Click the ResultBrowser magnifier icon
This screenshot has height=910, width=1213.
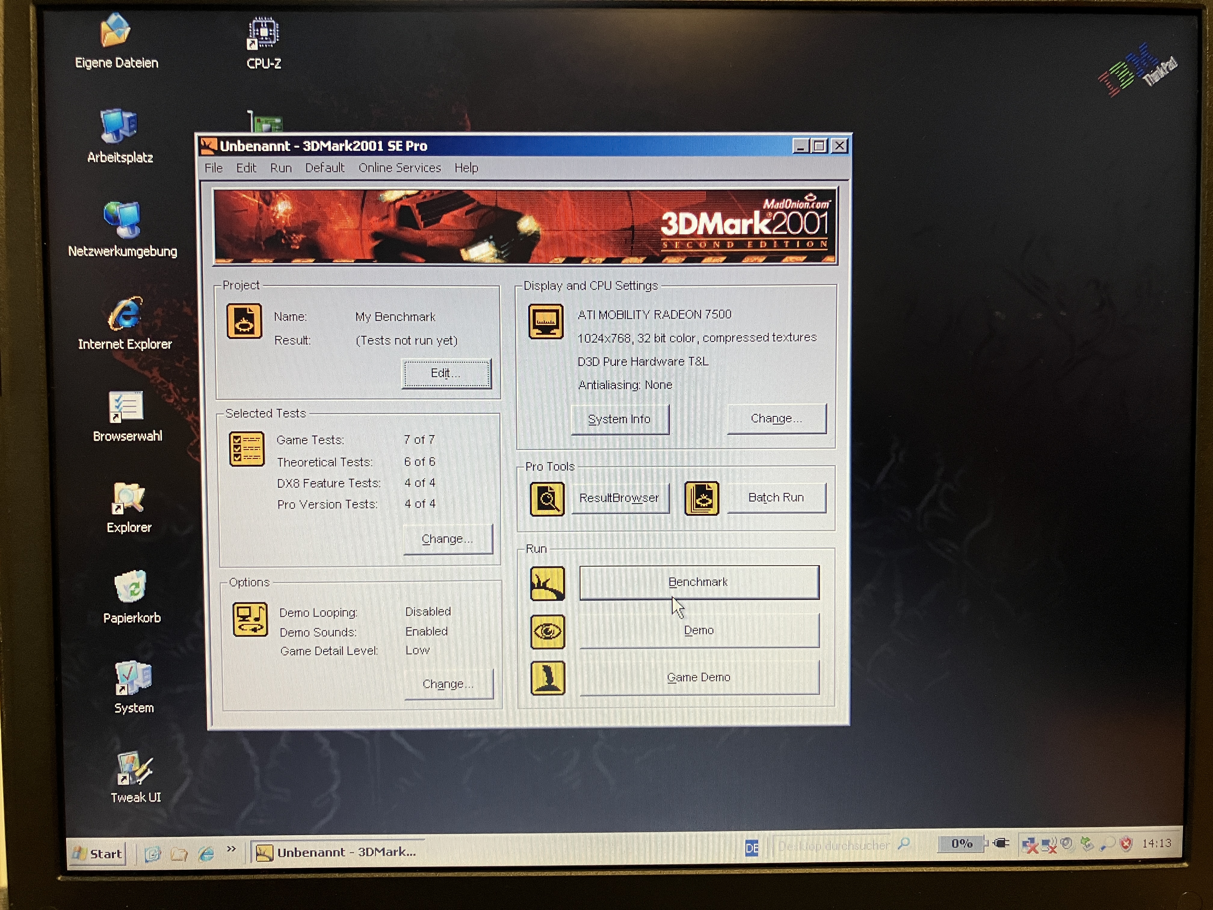point(547,499)
